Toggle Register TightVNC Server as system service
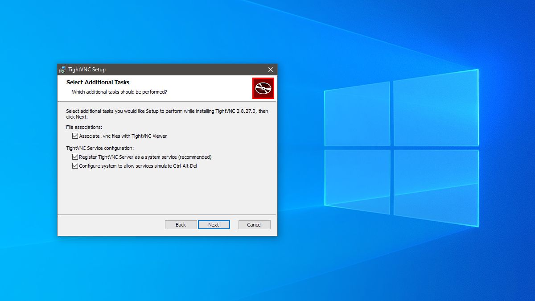This screenshot has width=535, height=301. tap(75, 157)
